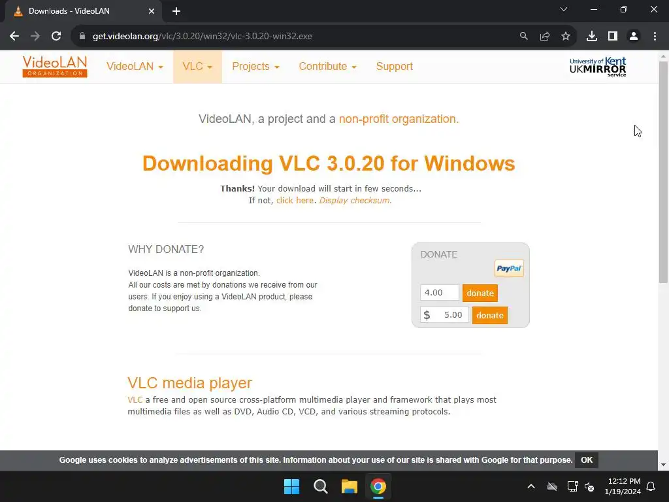Click the address bar URL

click(x=203, y=37)
